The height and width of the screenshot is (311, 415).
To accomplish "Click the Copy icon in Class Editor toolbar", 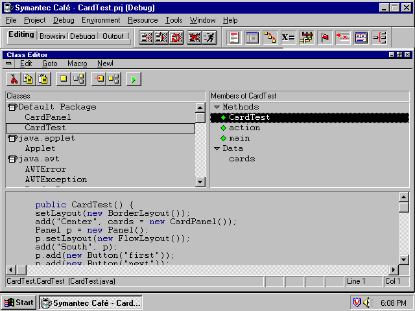I will (29, 79).
